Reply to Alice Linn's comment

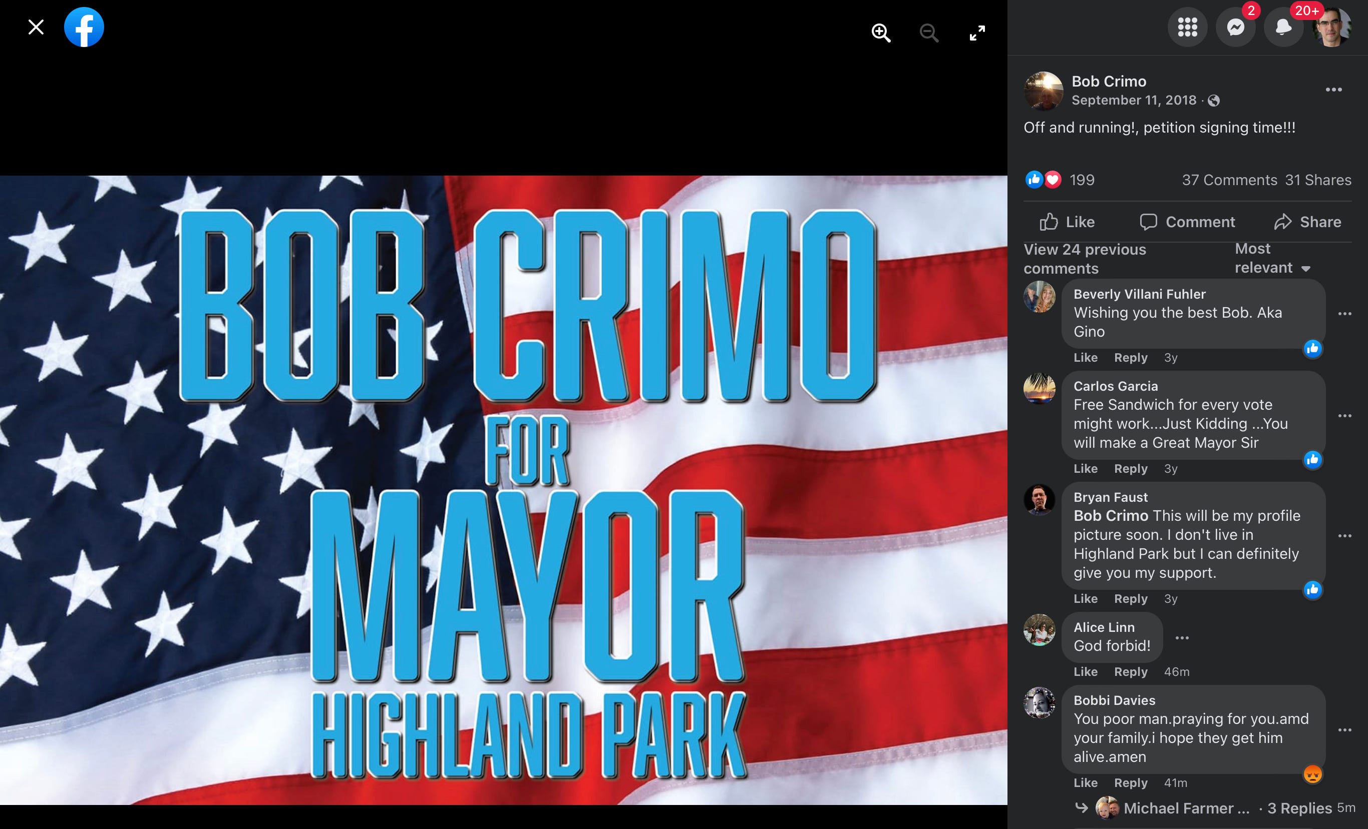(x=1130, y=671)
